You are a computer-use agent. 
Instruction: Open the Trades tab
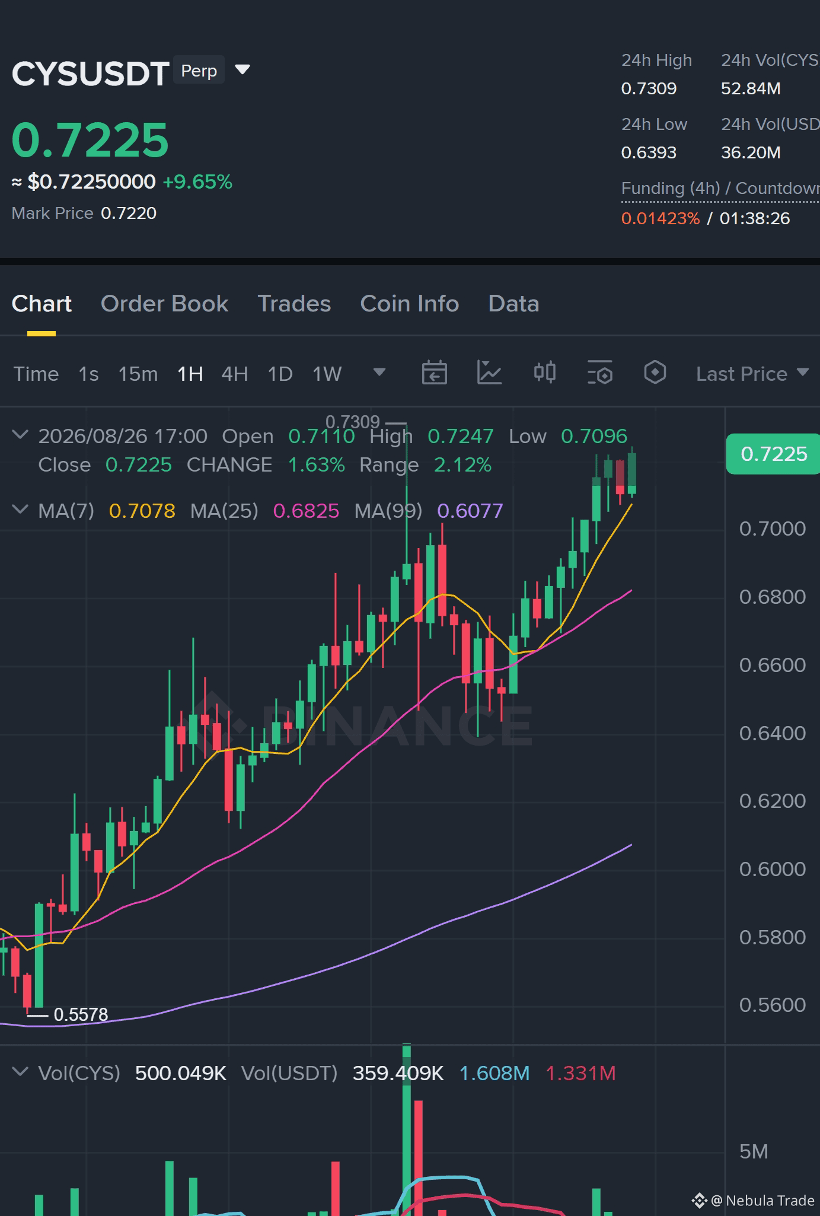[294, 304]
